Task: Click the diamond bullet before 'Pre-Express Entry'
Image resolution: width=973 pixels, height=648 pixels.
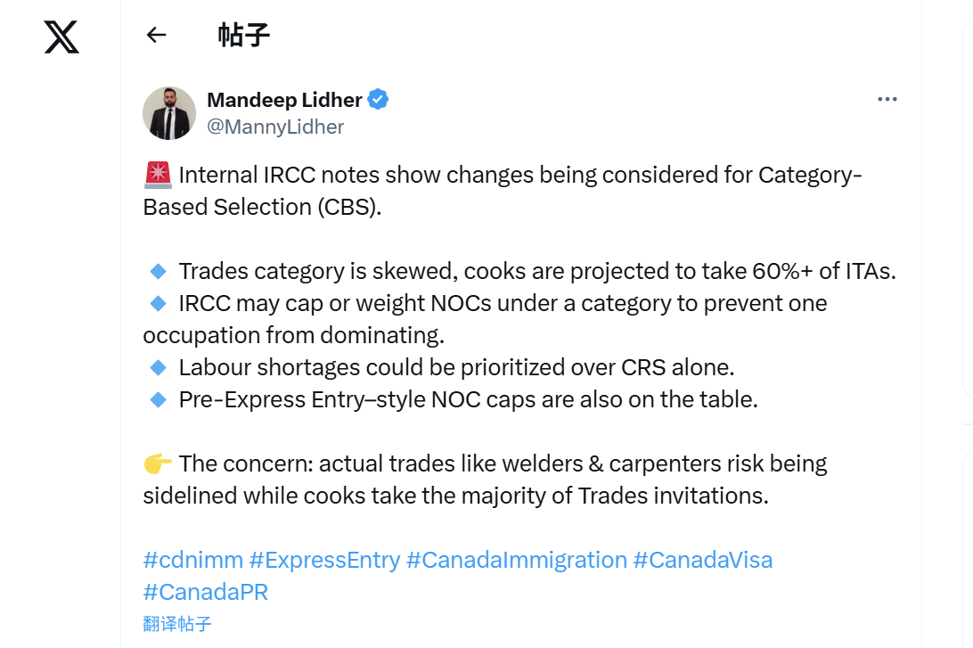Action: point(159,399)
